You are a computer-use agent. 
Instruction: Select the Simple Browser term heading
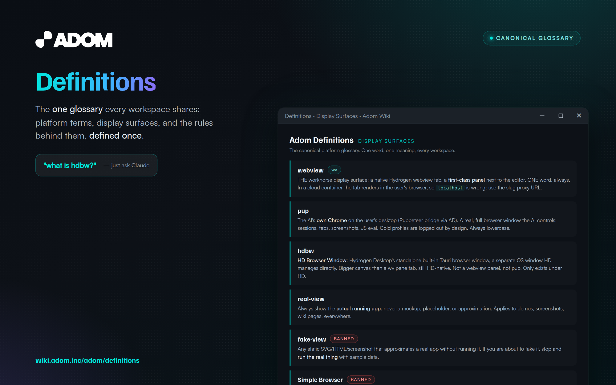[x=320, y=380]
